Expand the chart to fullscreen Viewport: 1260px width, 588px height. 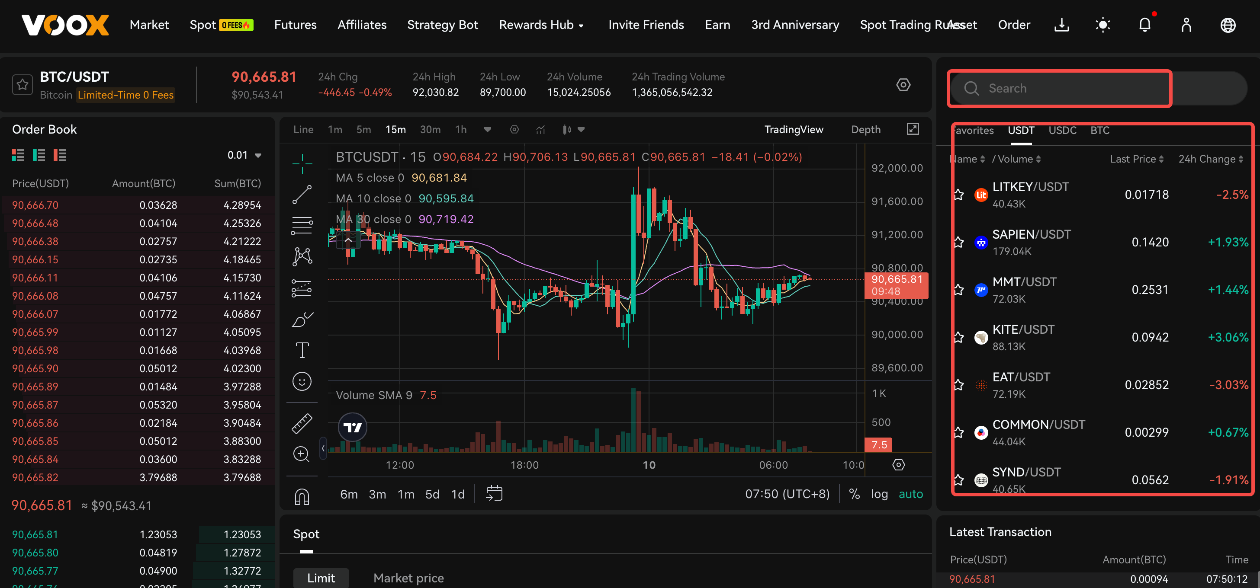coord(913,129)
